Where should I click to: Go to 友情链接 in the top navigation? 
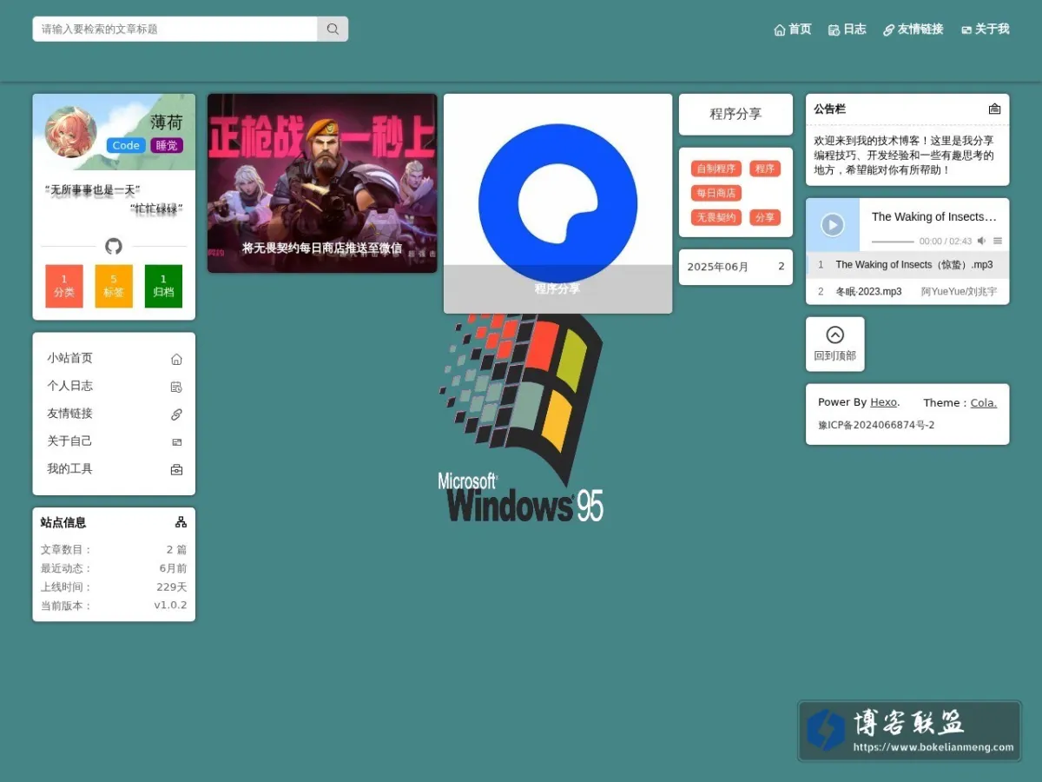913,30
